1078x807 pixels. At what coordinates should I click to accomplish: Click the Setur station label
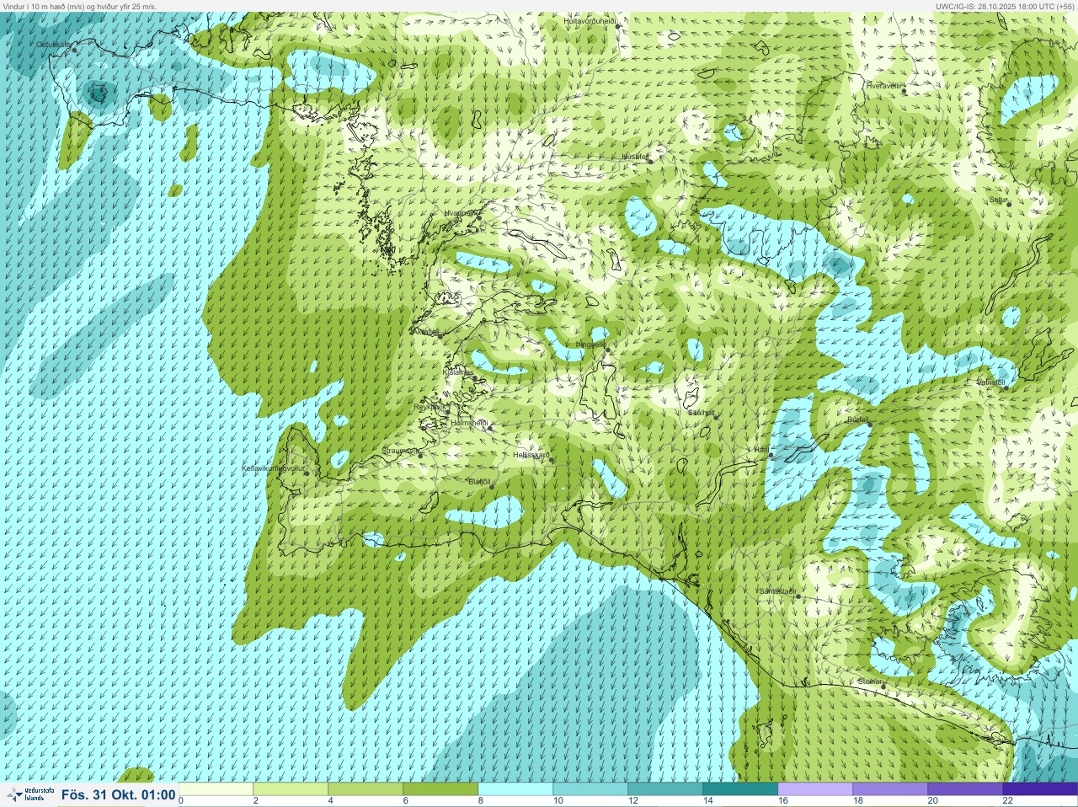point(998,200)
